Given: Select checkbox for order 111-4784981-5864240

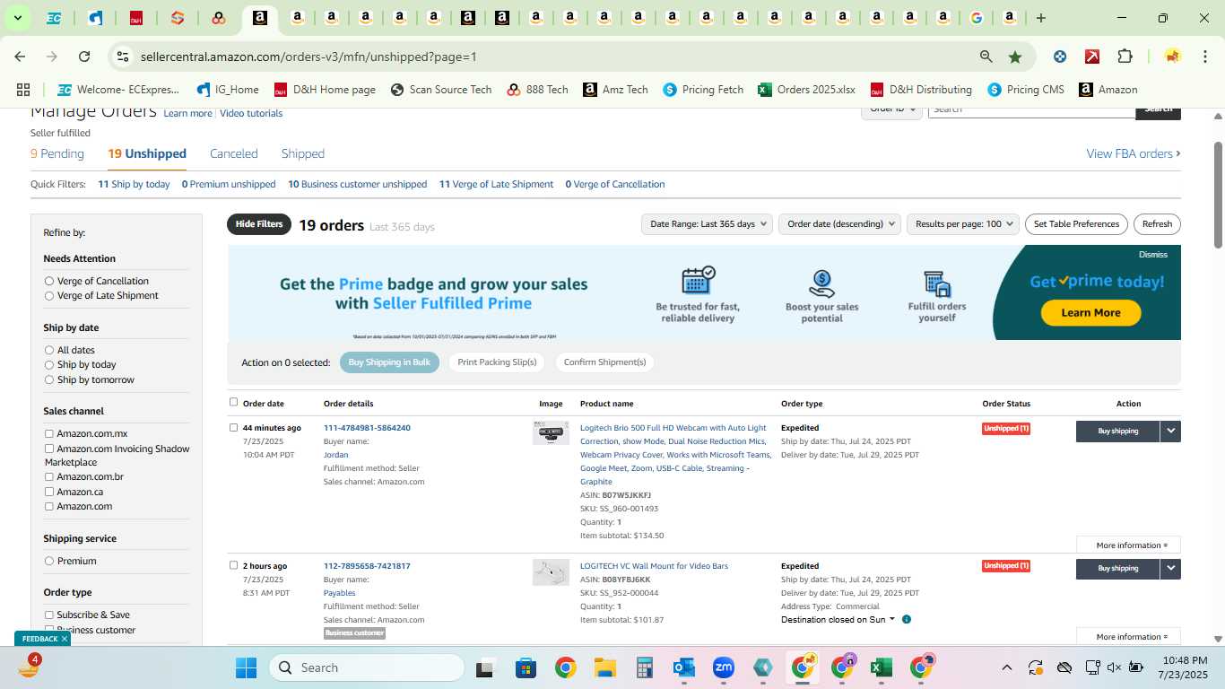Looking at the screenshot, I should coord(234,427).
